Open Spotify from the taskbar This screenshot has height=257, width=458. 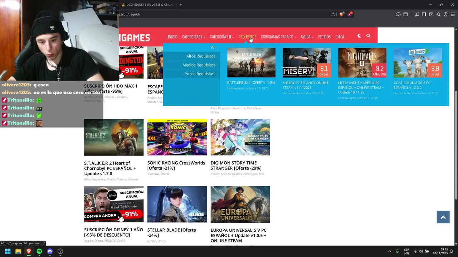point(39,251)
